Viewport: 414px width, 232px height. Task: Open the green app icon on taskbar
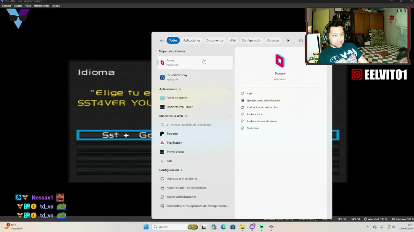click(262, 227)
